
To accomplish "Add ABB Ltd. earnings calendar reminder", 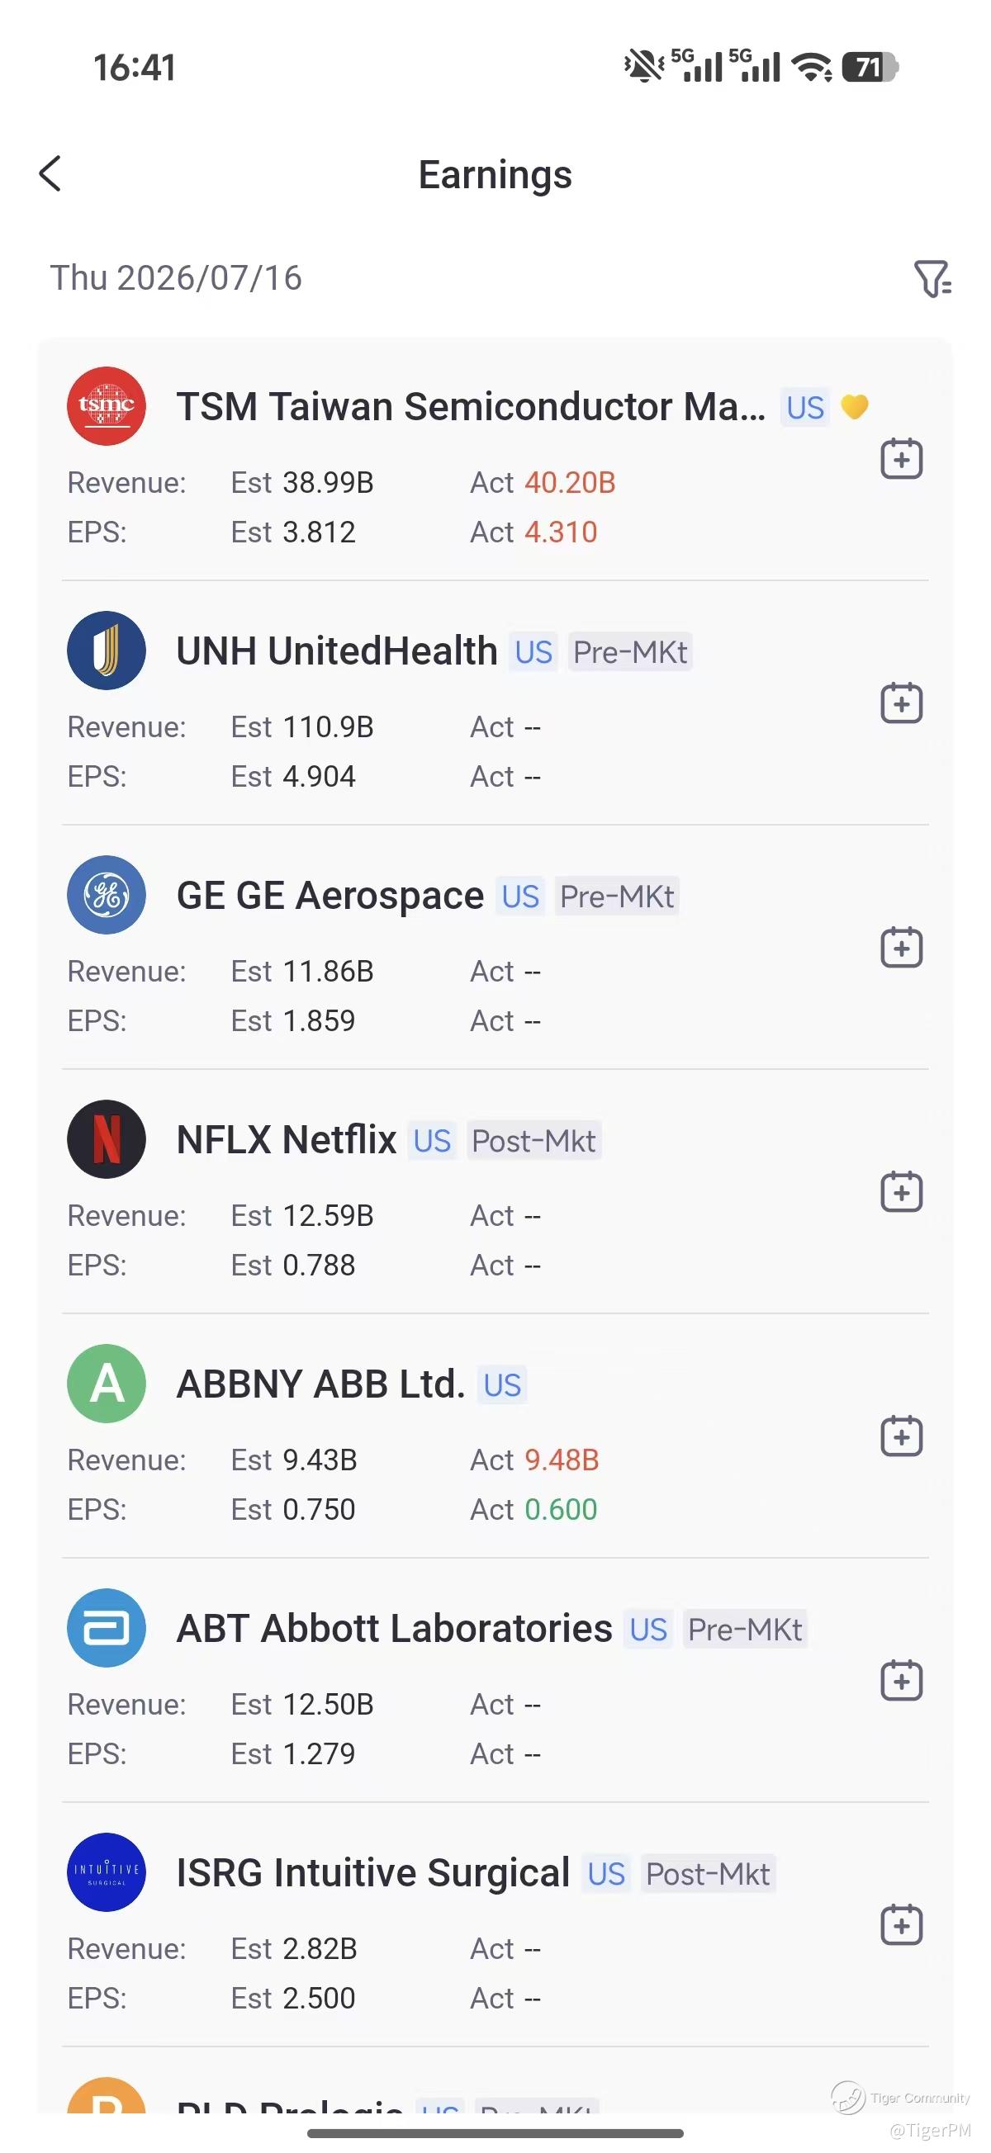I will 902,1436.
